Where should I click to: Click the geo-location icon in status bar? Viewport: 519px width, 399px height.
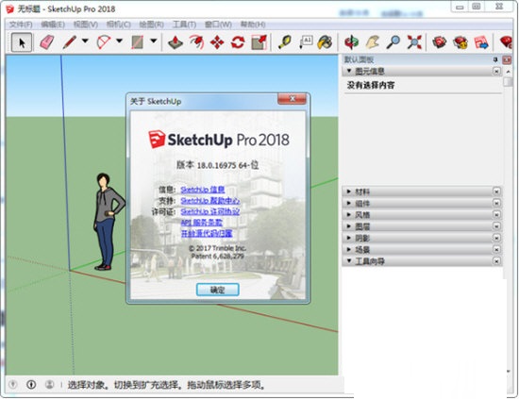(x=13, y=385)
